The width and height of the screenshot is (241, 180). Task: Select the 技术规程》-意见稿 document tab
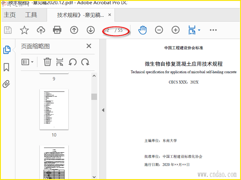pyautogui.click(x=80, y=15)
